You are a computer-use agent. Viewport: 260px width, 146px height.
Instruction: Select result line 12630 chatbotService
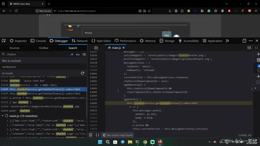[43, 85]
